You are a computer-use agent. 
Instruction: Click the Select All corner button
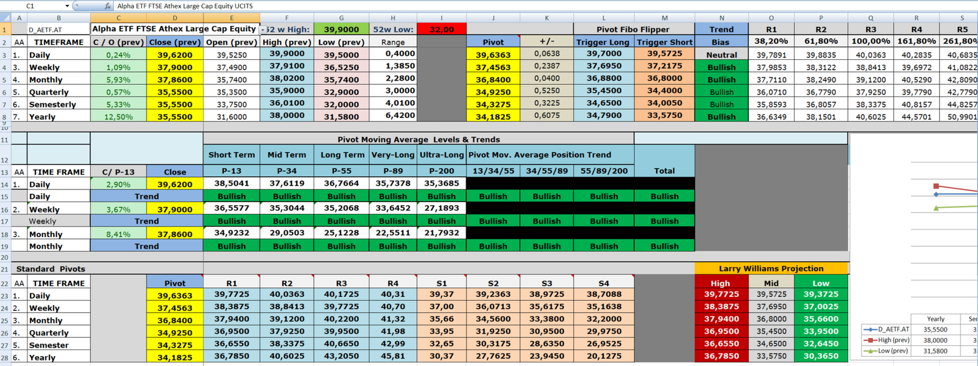point(6,18)
